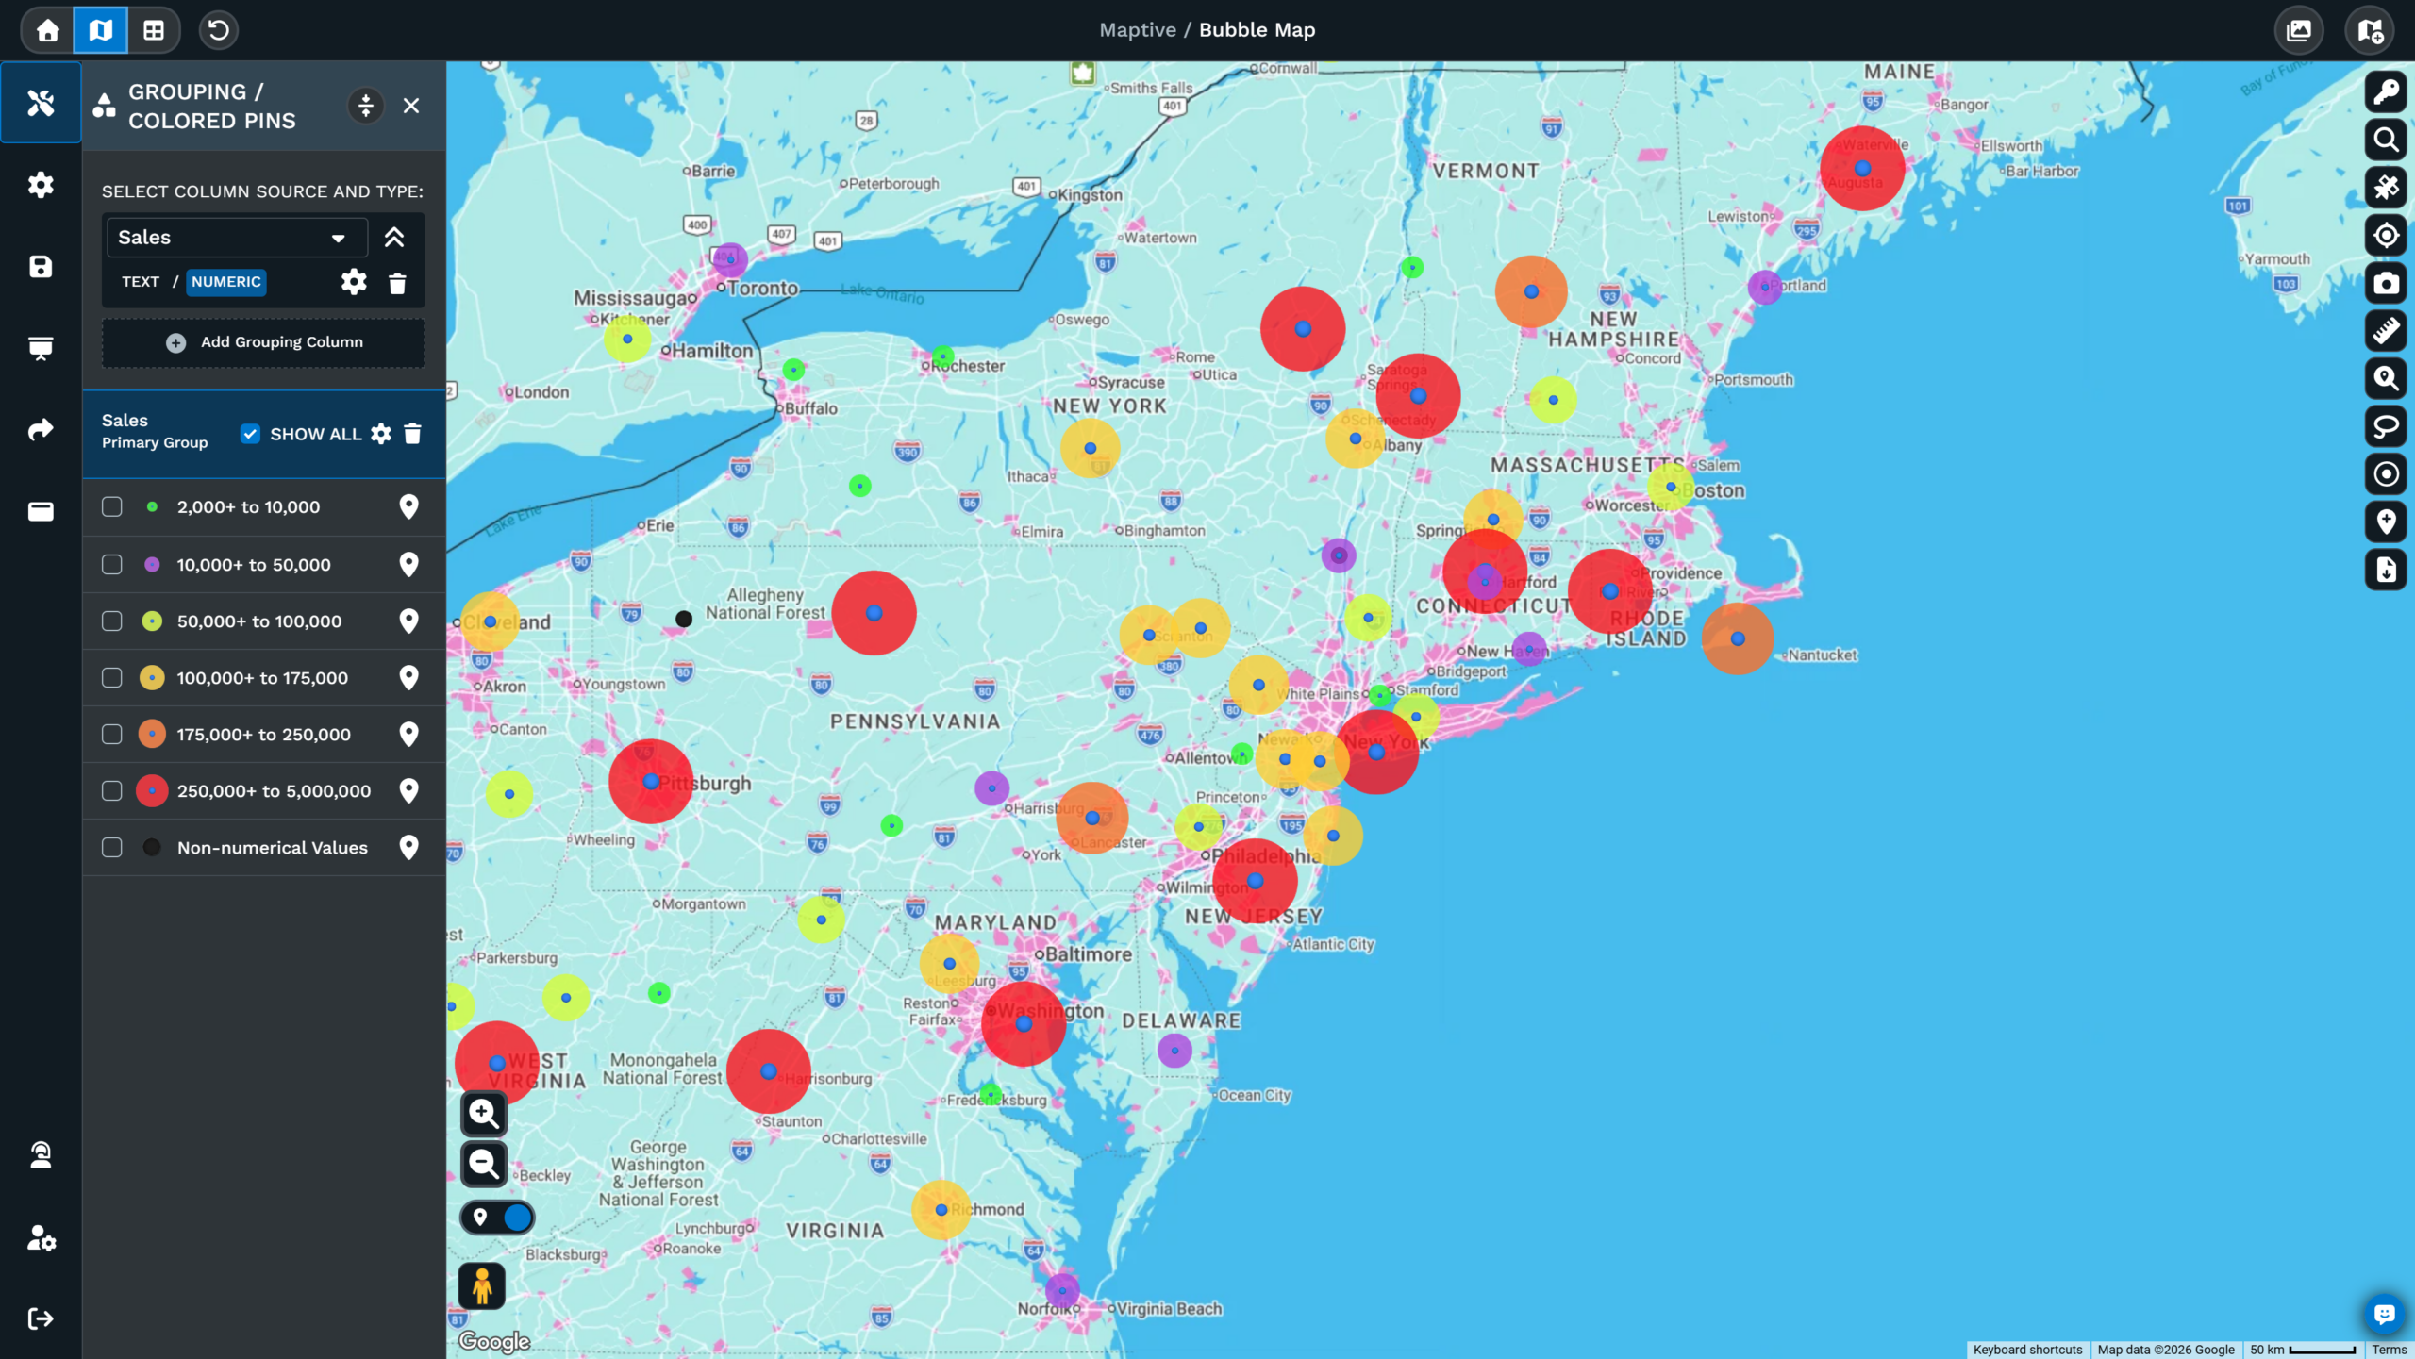Check the Non-numerical Values checkbox
The image size is (2415, 1359).
(112, 848)
